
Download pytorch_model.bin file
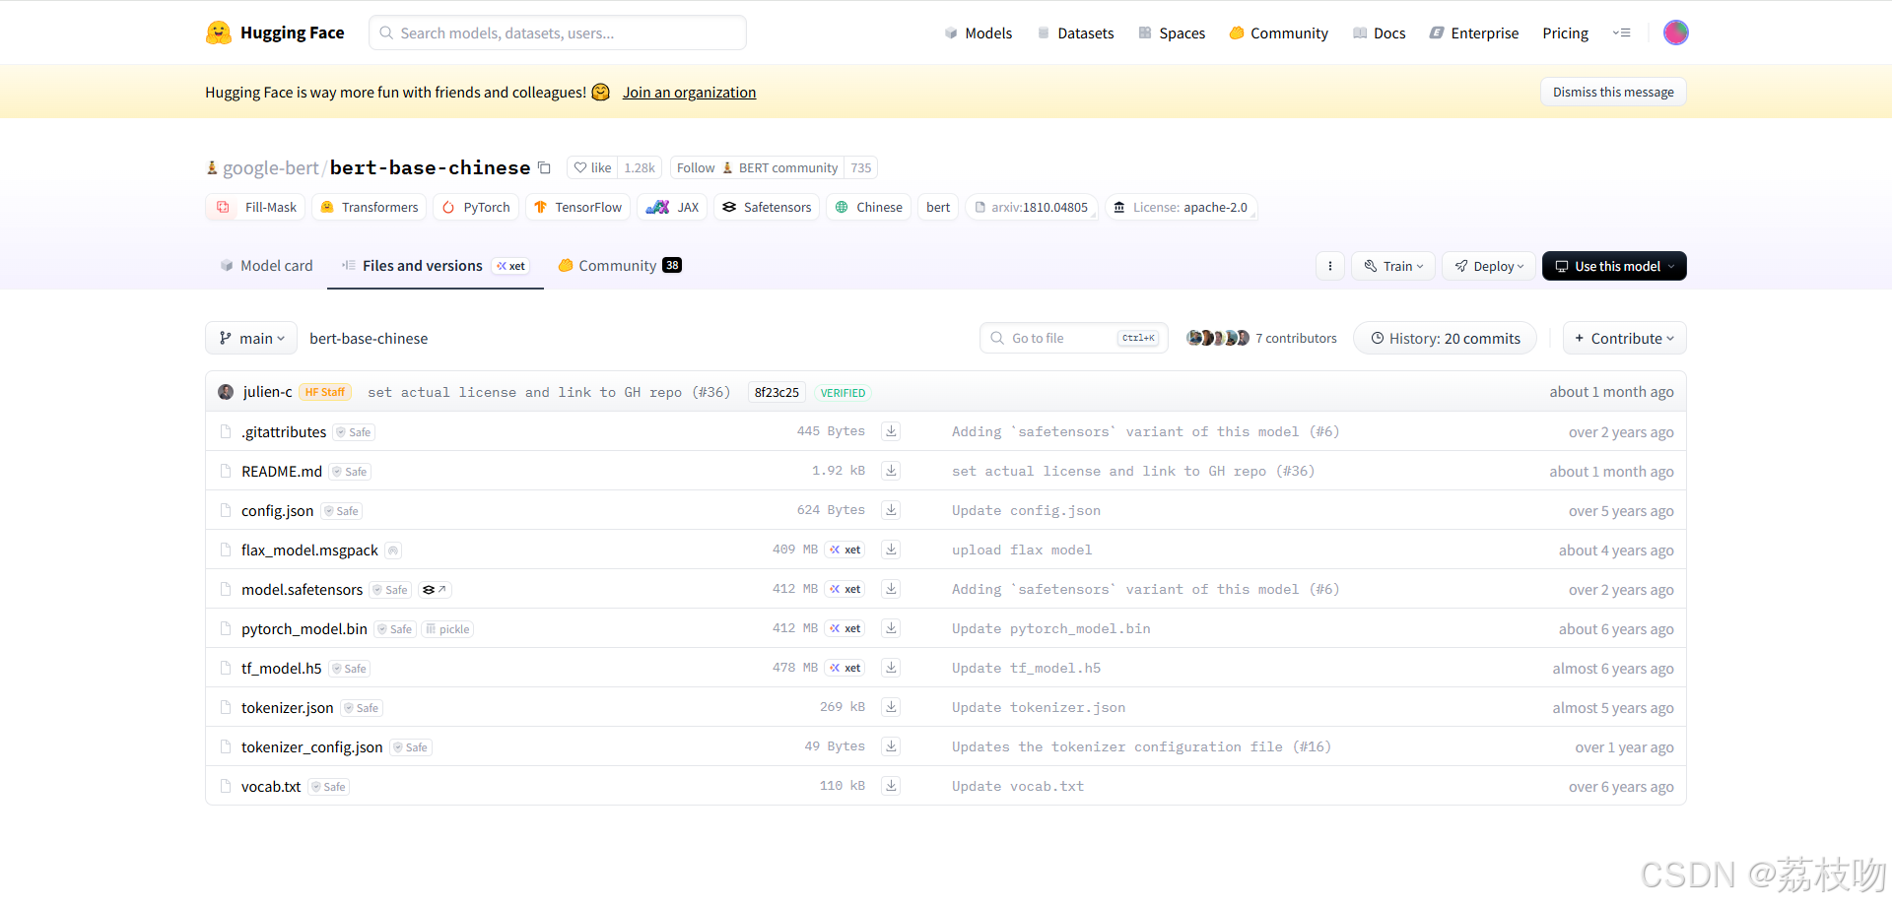coord(891,628)
